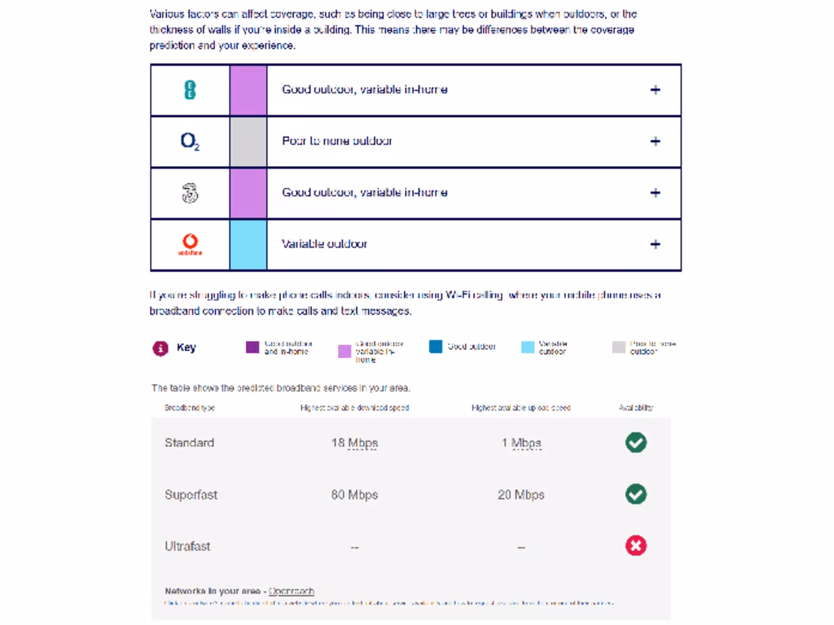Click the grey key swatch

[x=619, y=347]
